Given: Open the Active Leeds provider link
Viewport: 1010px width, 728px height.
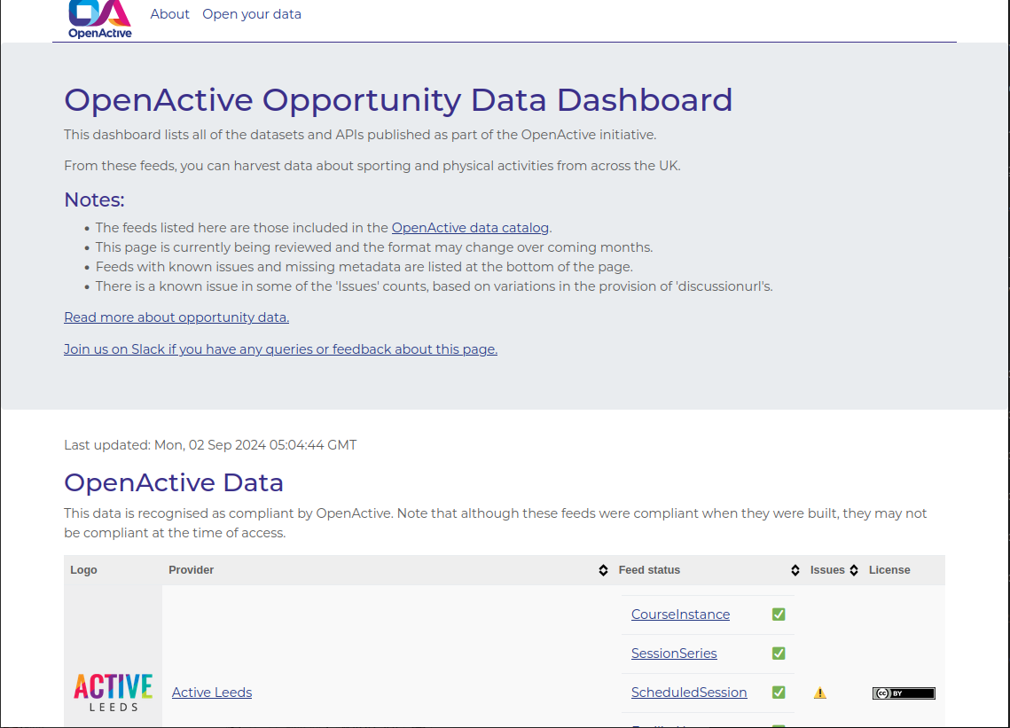Looking at the screenshot, I should (x=212, y=693).
